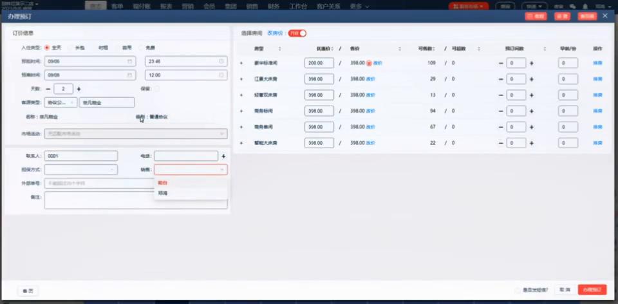This screenshot has width=618, height=304.
Task: Click the empty 电话 phone input field
Action: tap(186, 156)
